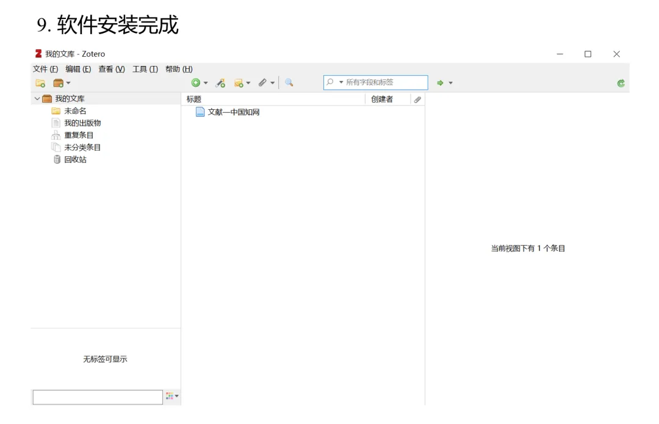Open the search mode dropdown in search box
This screenshot has width=659, height=424.
[x=341, y=82]
